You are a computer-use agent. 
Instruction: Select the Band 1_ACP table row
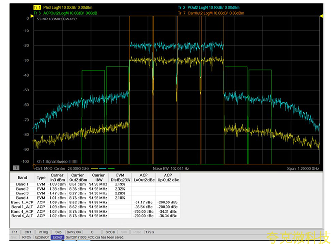click(22, 203)
